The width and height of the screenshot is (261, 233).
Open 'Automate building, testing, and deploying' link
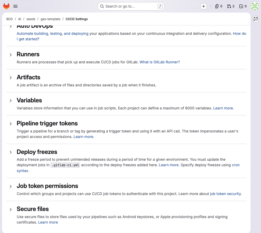52,34
